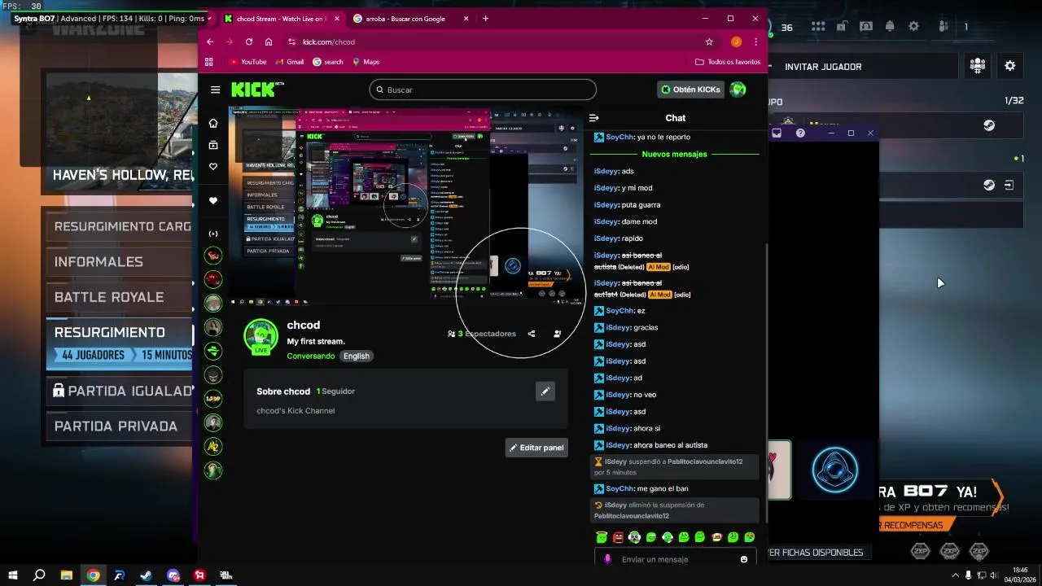The width and height of the screenshot is (1042, 586).
Task: Click chcod LIVE avatar
Action: pos(261,337)
